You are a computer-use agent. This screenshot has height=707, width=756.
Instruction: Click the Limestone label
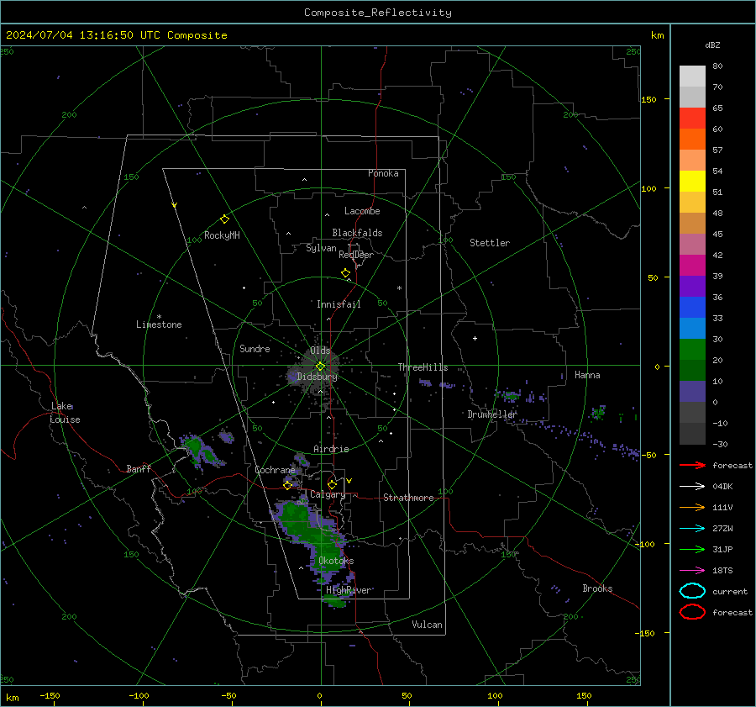[159, 324]
